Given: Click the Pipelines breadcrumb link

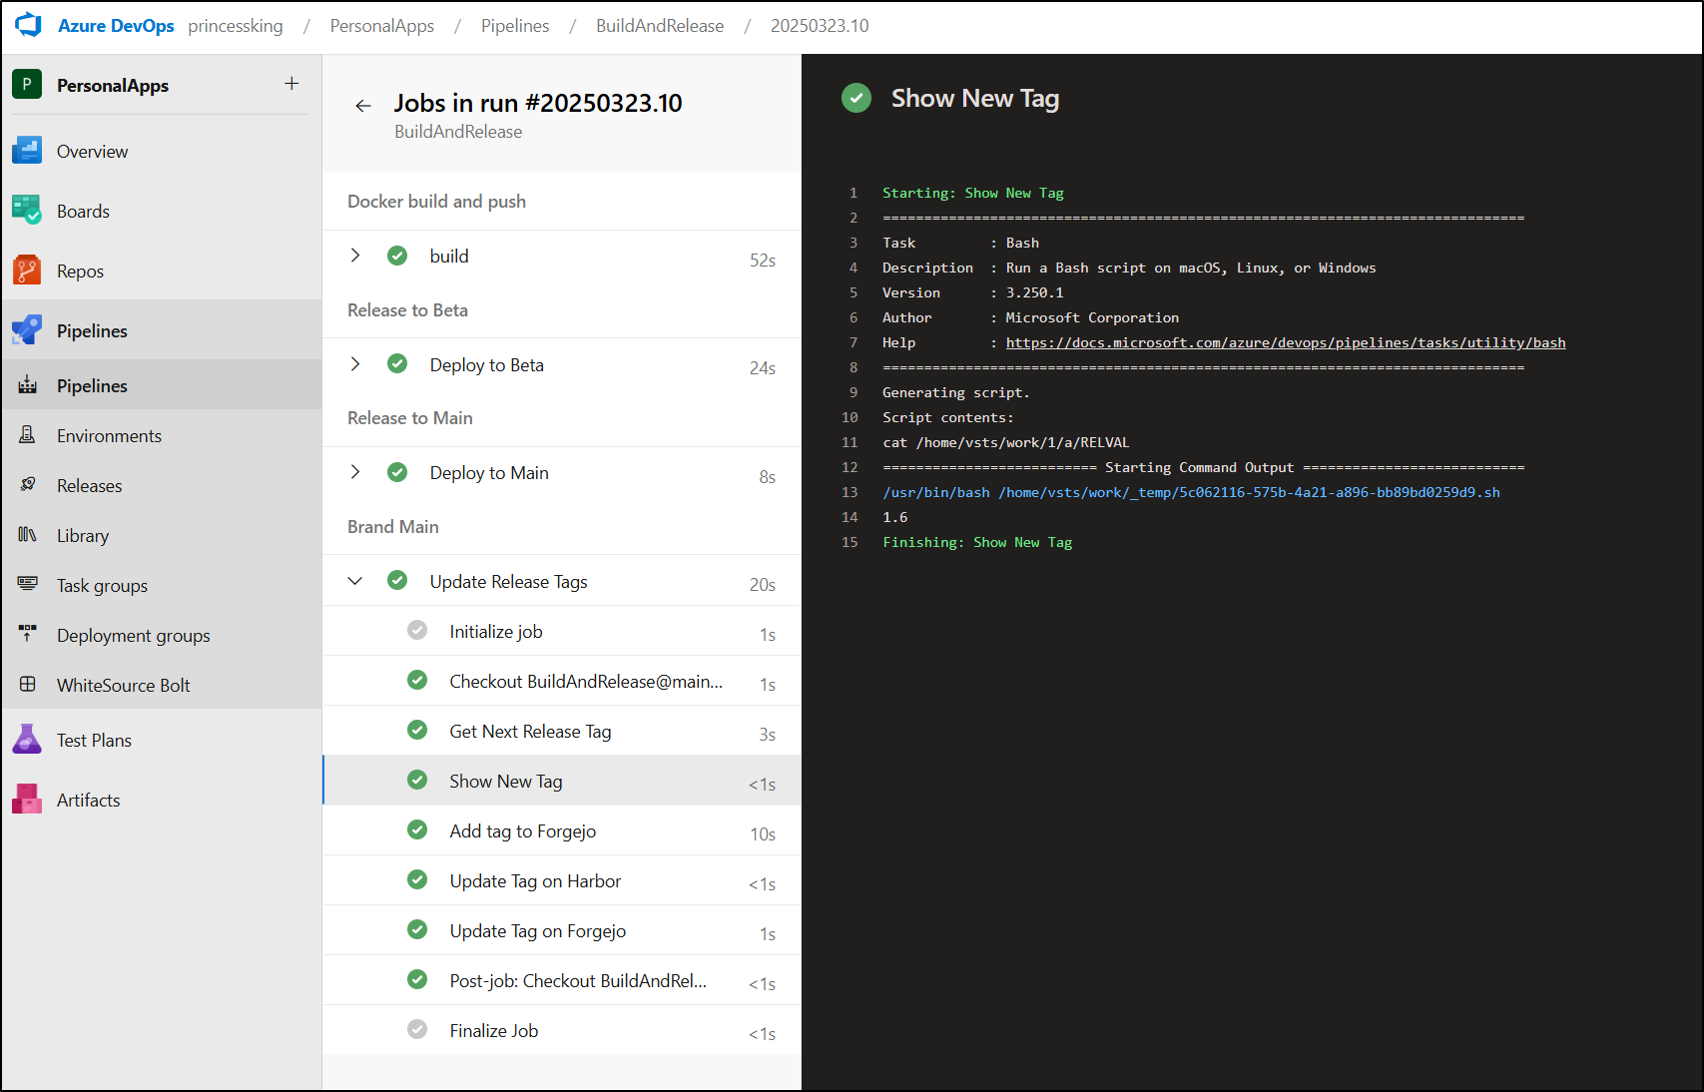Looking at the screenshot, I should point(515,26).
